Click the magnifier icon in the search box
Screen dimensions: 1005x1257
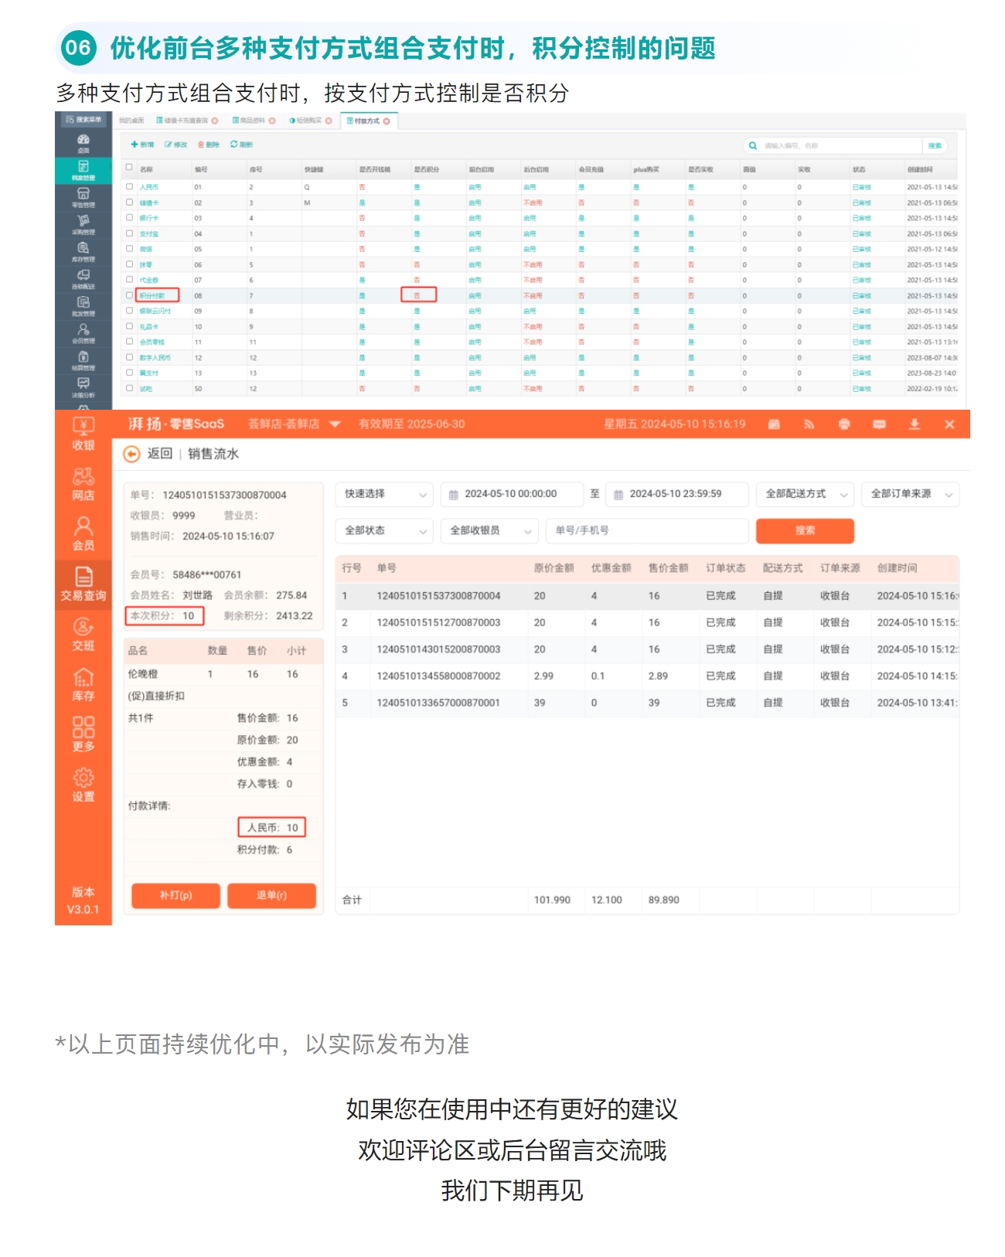click(752, 145)
